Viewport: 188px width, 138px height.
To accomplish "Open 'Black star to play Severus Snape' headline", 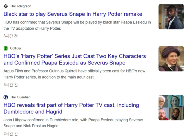I will [73, 14].
